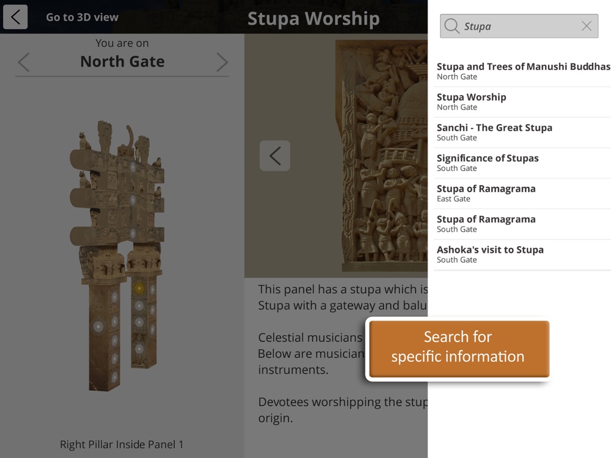Click the magnifier search icon
This screenshot has height=458, width=611.
(x=452, y=26)
